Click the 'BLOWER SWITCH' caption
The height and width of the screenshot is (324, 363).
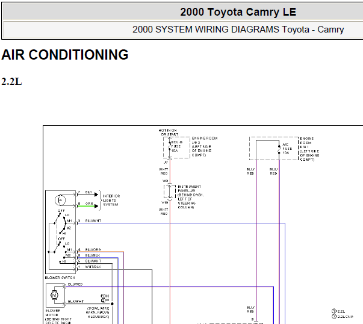pos(60,278)
